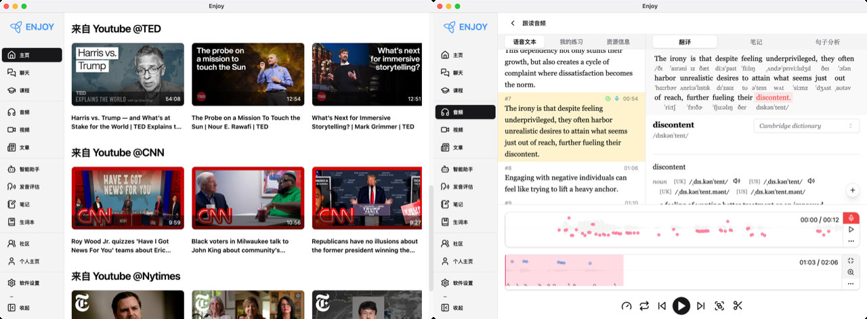Open playback speed gauge control
The height and width of the screenshot is (319, 867).
click(x=626, y=306)
